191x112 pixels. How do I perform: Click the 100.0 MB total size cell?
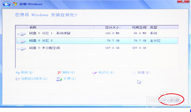(x=112, y=33)
